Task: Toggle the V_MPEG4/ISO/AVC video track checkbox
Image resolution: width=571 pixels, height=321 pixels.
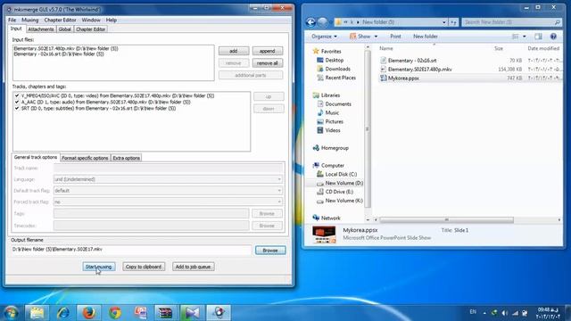Action: (x=17, y=95)
